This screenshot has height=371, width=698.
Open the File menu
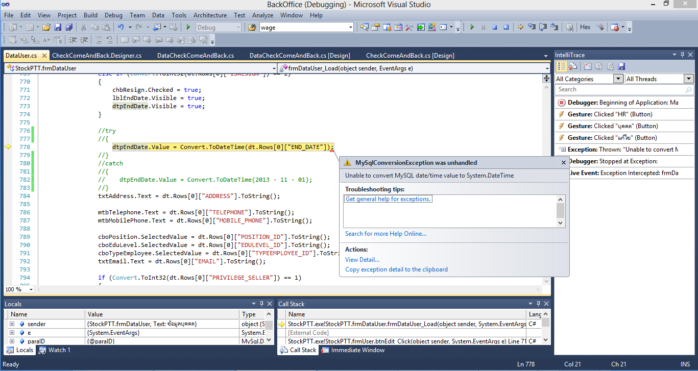(x=9, y=15)
